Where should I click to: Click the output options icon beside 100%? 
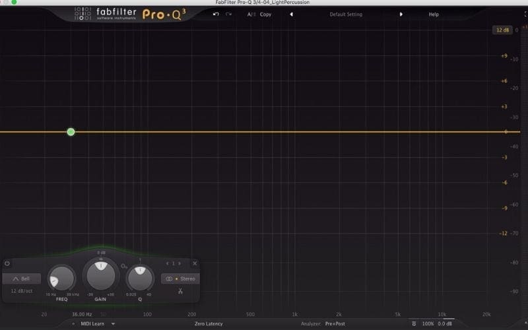414,323
